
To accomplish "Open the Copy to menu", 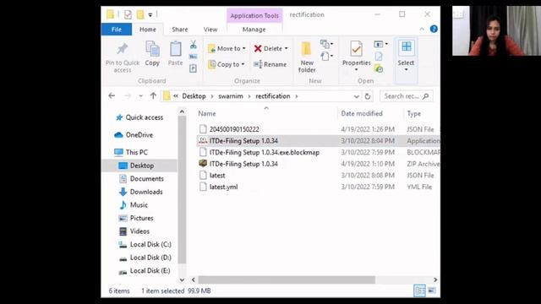I will (227, 64).
